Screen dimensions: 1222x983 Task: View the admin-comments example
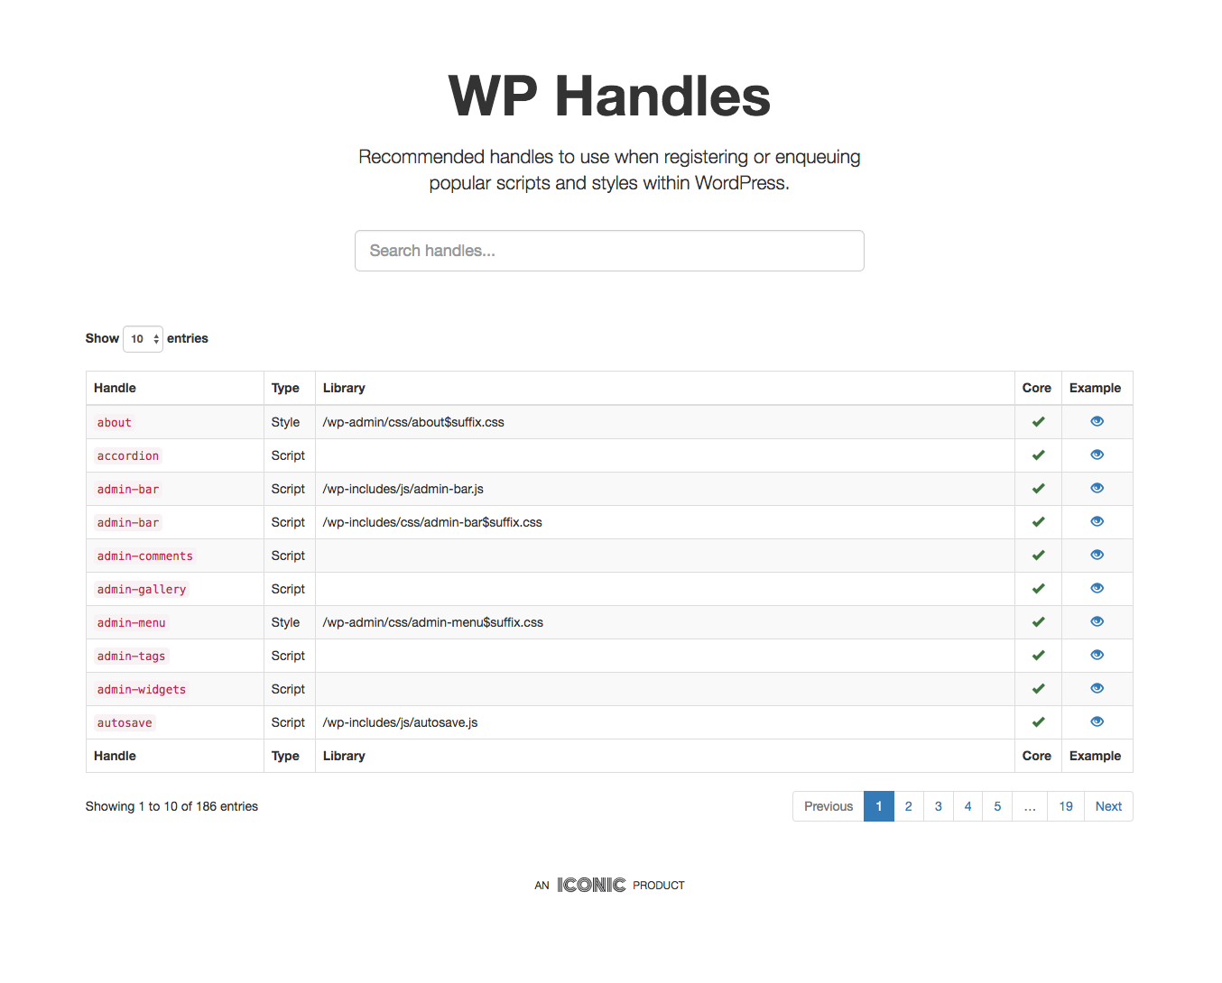[1097, 555]
